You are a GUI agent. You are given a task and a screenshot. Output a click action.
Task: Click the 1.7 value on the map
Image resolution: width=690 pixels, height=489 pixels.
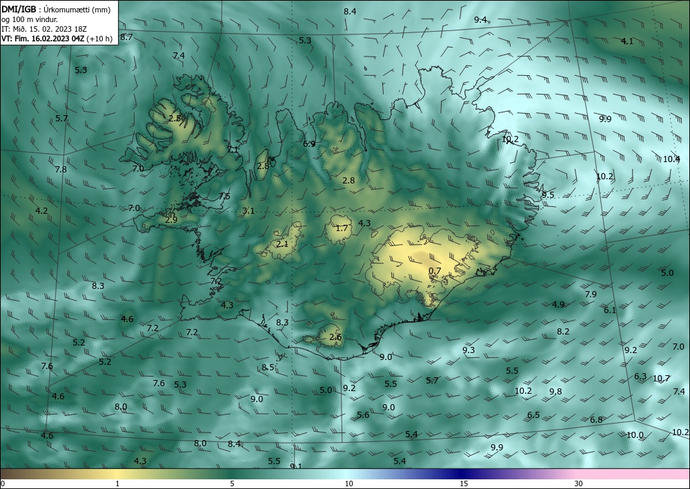[342, 228]
